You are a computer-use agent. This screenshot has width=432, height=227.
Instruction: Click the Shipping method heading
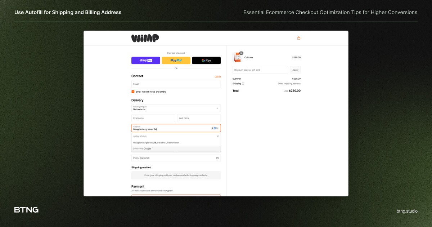point(141,168)
